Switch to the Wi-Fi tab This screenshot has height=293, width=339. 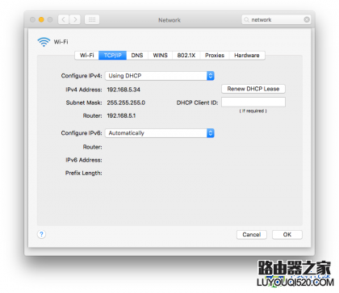[87, 56]
